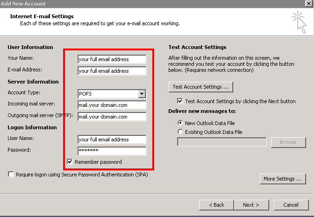Click the User Name input field

112,140
